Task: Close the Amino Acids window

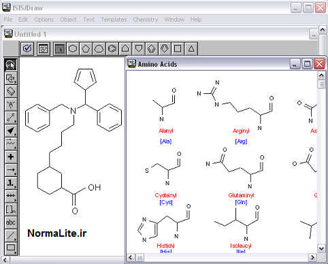Action: (x=319, y=64)
